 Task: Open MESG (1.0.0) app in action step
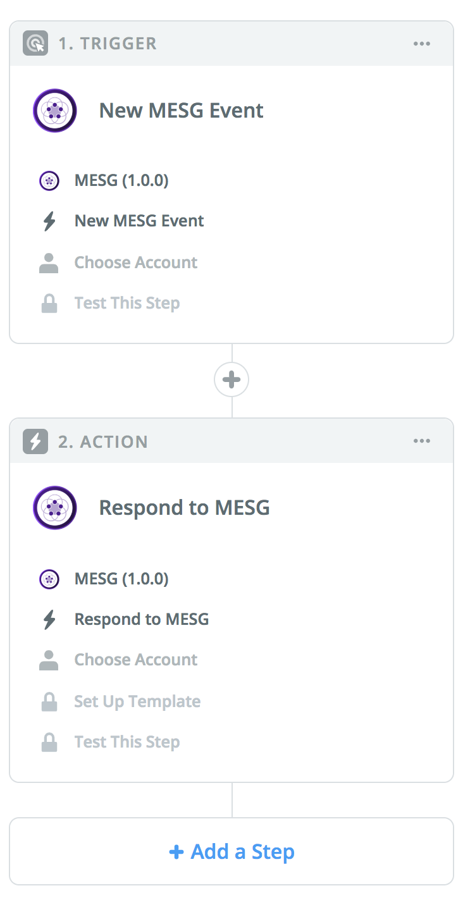[x=121, y=579]
